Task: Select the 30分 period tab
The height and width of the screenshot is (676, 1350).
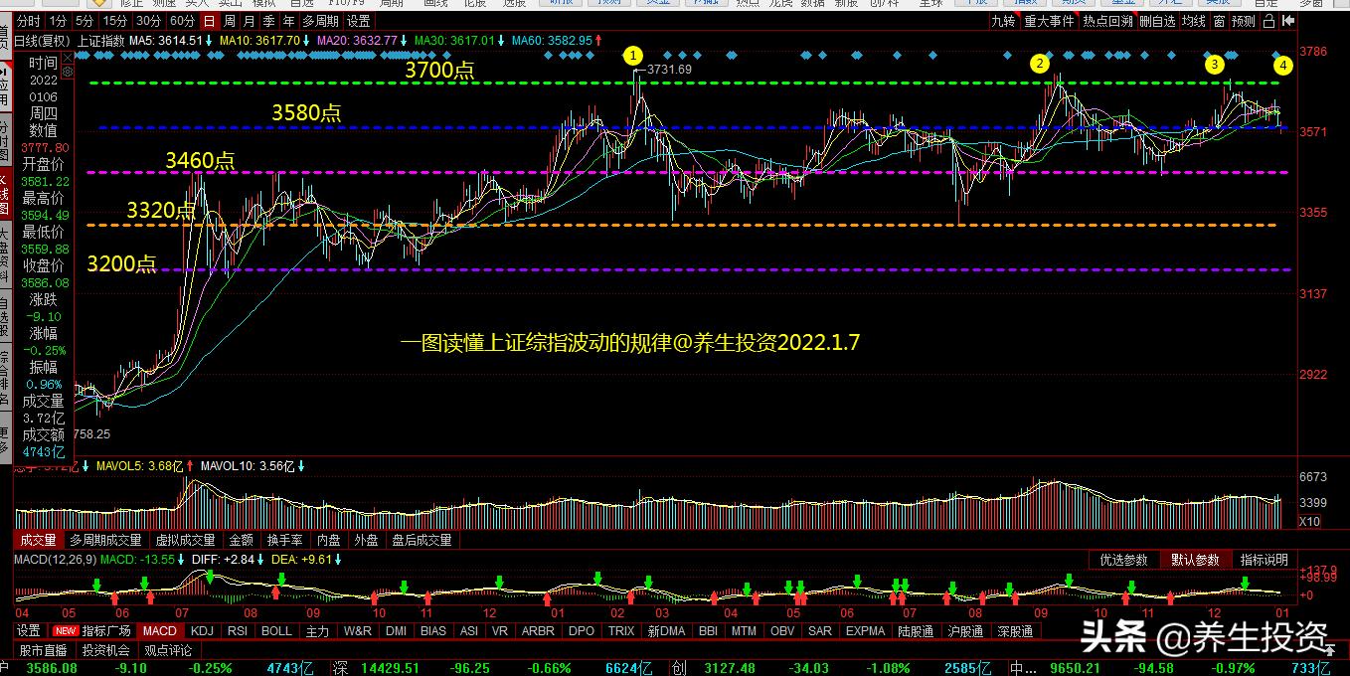Action: click(x=149, y=21)
